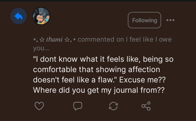Open the three-dot more options menu
196x121 pixels.
click(170, 20)
